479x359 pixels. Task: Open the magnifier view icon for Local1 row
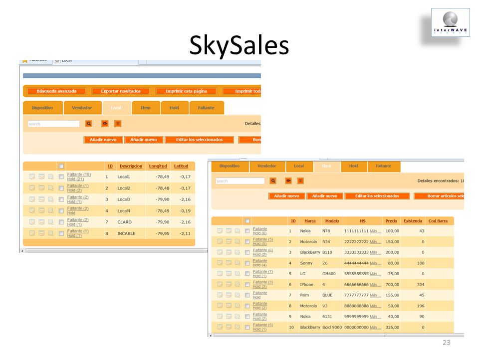[x=51, y=177]
